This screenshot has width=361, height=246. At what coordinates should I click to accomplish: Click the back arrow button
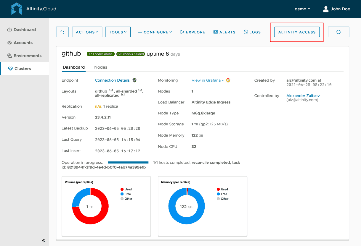point(62,32)
